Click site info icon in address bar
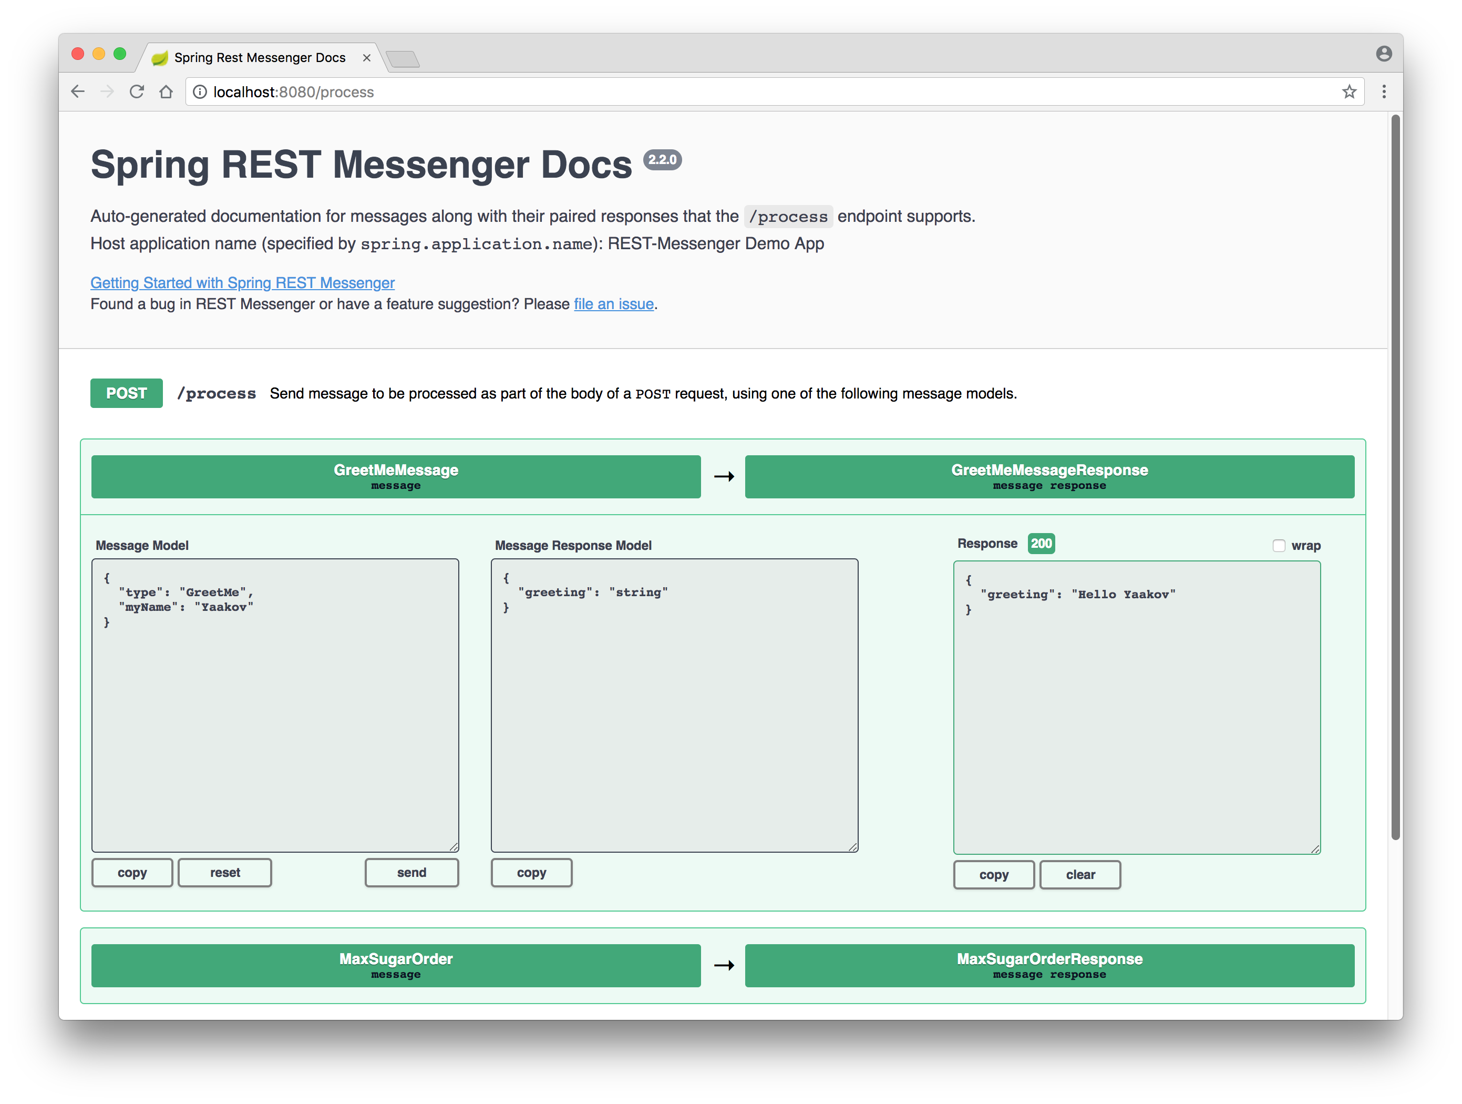The height and width of the screenshot is (1104, 1462). pyautogui.click(x=200, y=92)
